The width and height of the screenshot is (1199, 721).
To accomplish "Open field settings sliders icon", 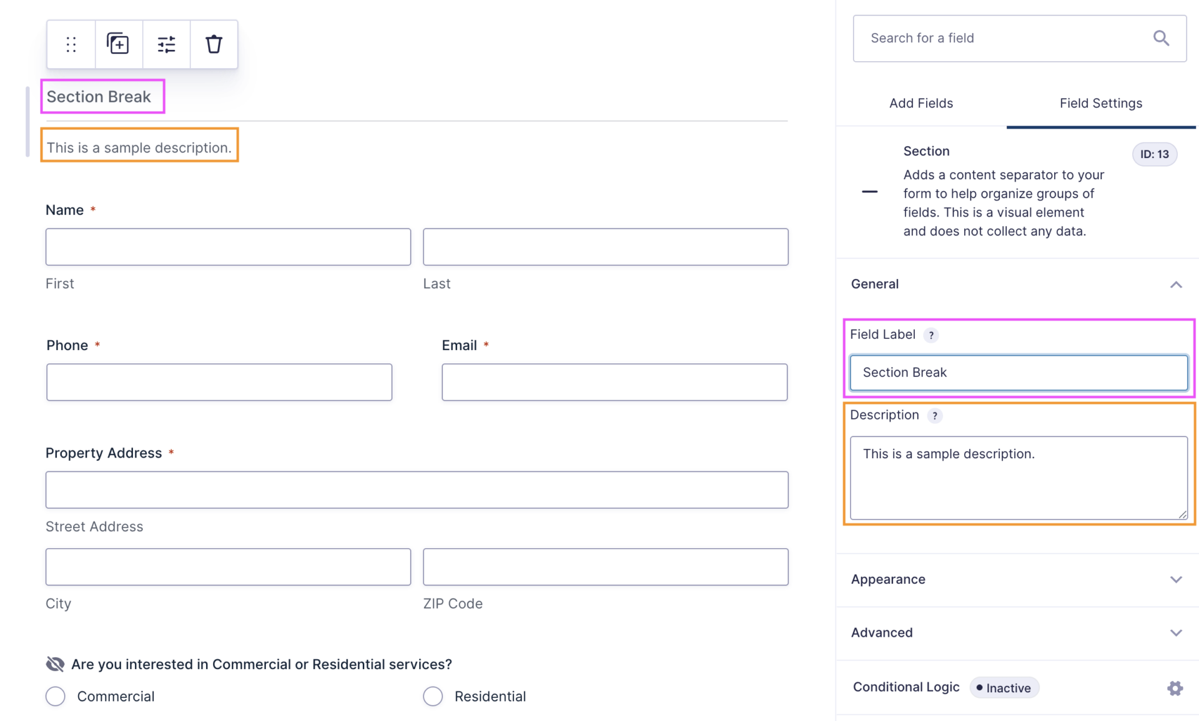I will (166, 44).
